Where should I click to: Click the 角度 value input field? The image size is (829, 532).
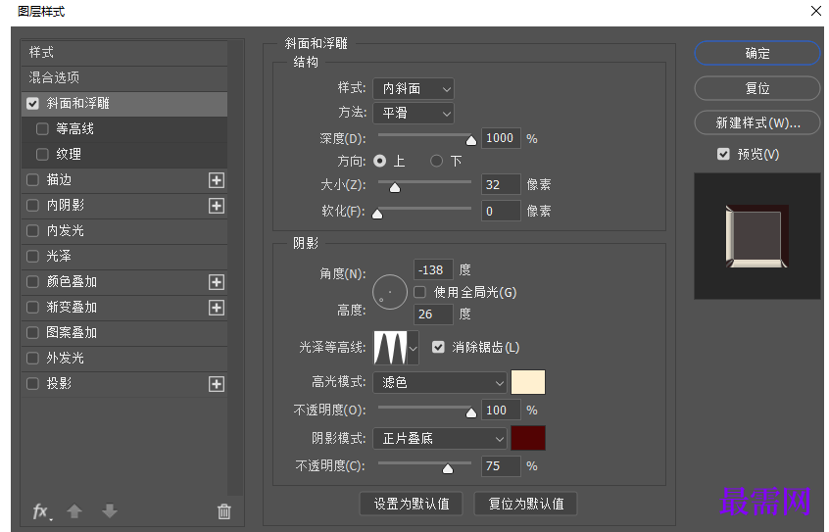tap(433, 269)
